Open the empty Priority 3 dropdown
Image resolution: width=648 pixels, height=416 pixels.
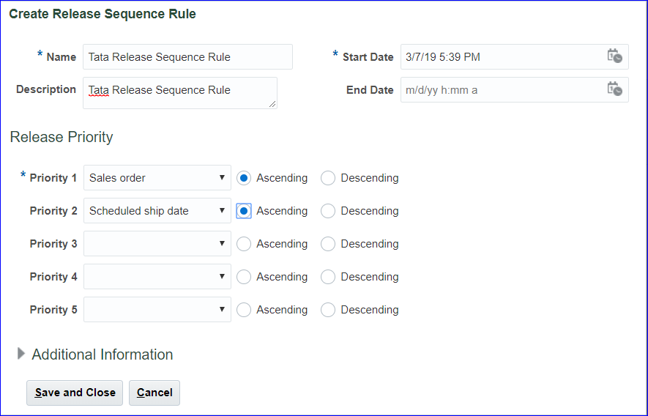pyautogui.click(x=157, y=244)
